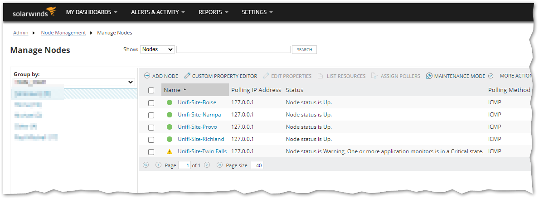Toggle the select-all nodes checkbox
This screenshot has height=199, width=539.
pos(151,90)
